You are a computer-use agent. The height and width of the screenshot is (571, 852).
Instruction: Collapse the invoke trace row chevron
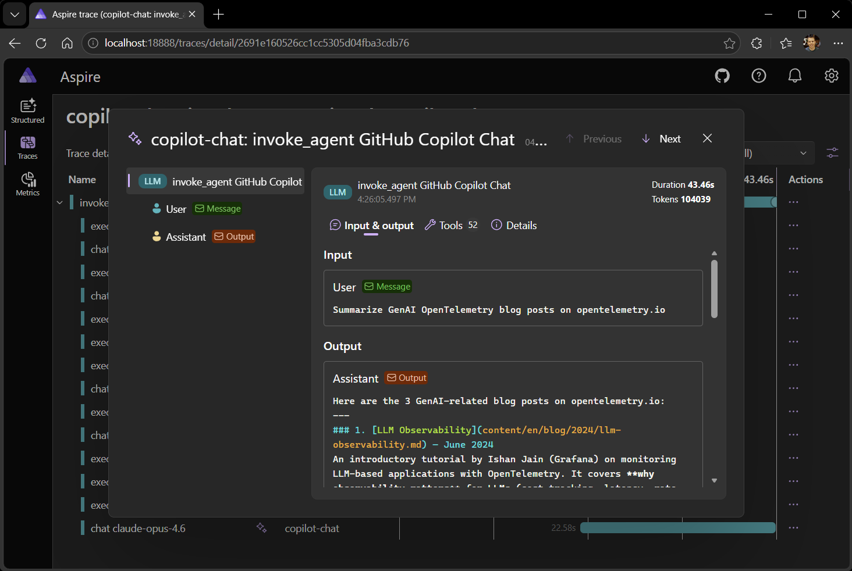tap(59, 203)
